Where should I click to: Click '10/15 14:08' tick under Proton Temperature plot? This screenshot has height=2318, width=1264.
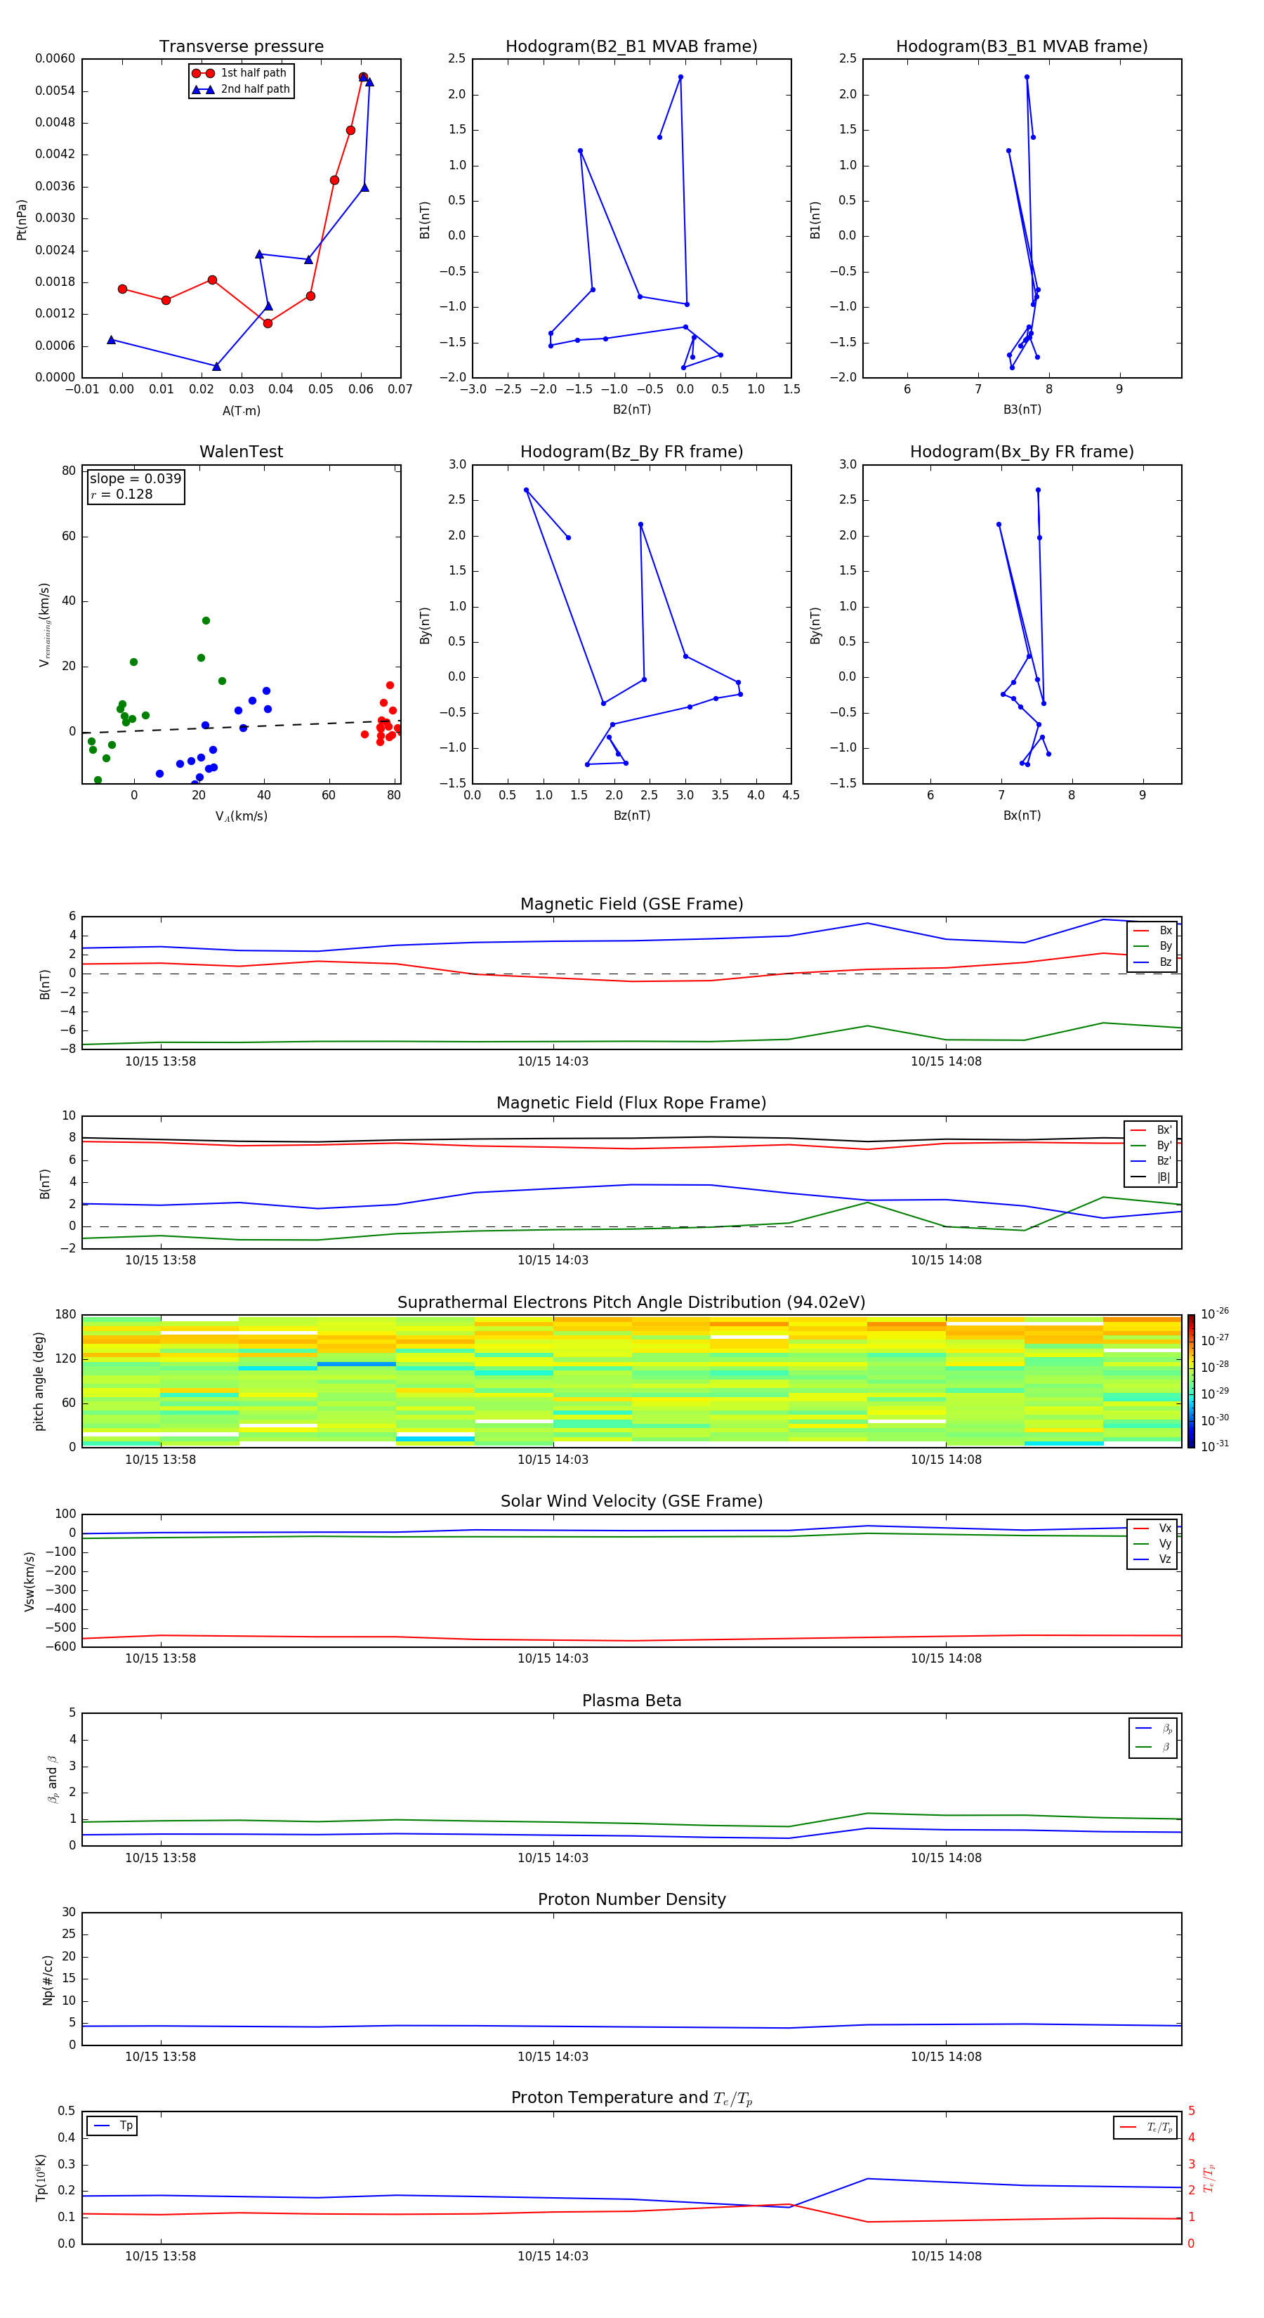(945, 2257)
